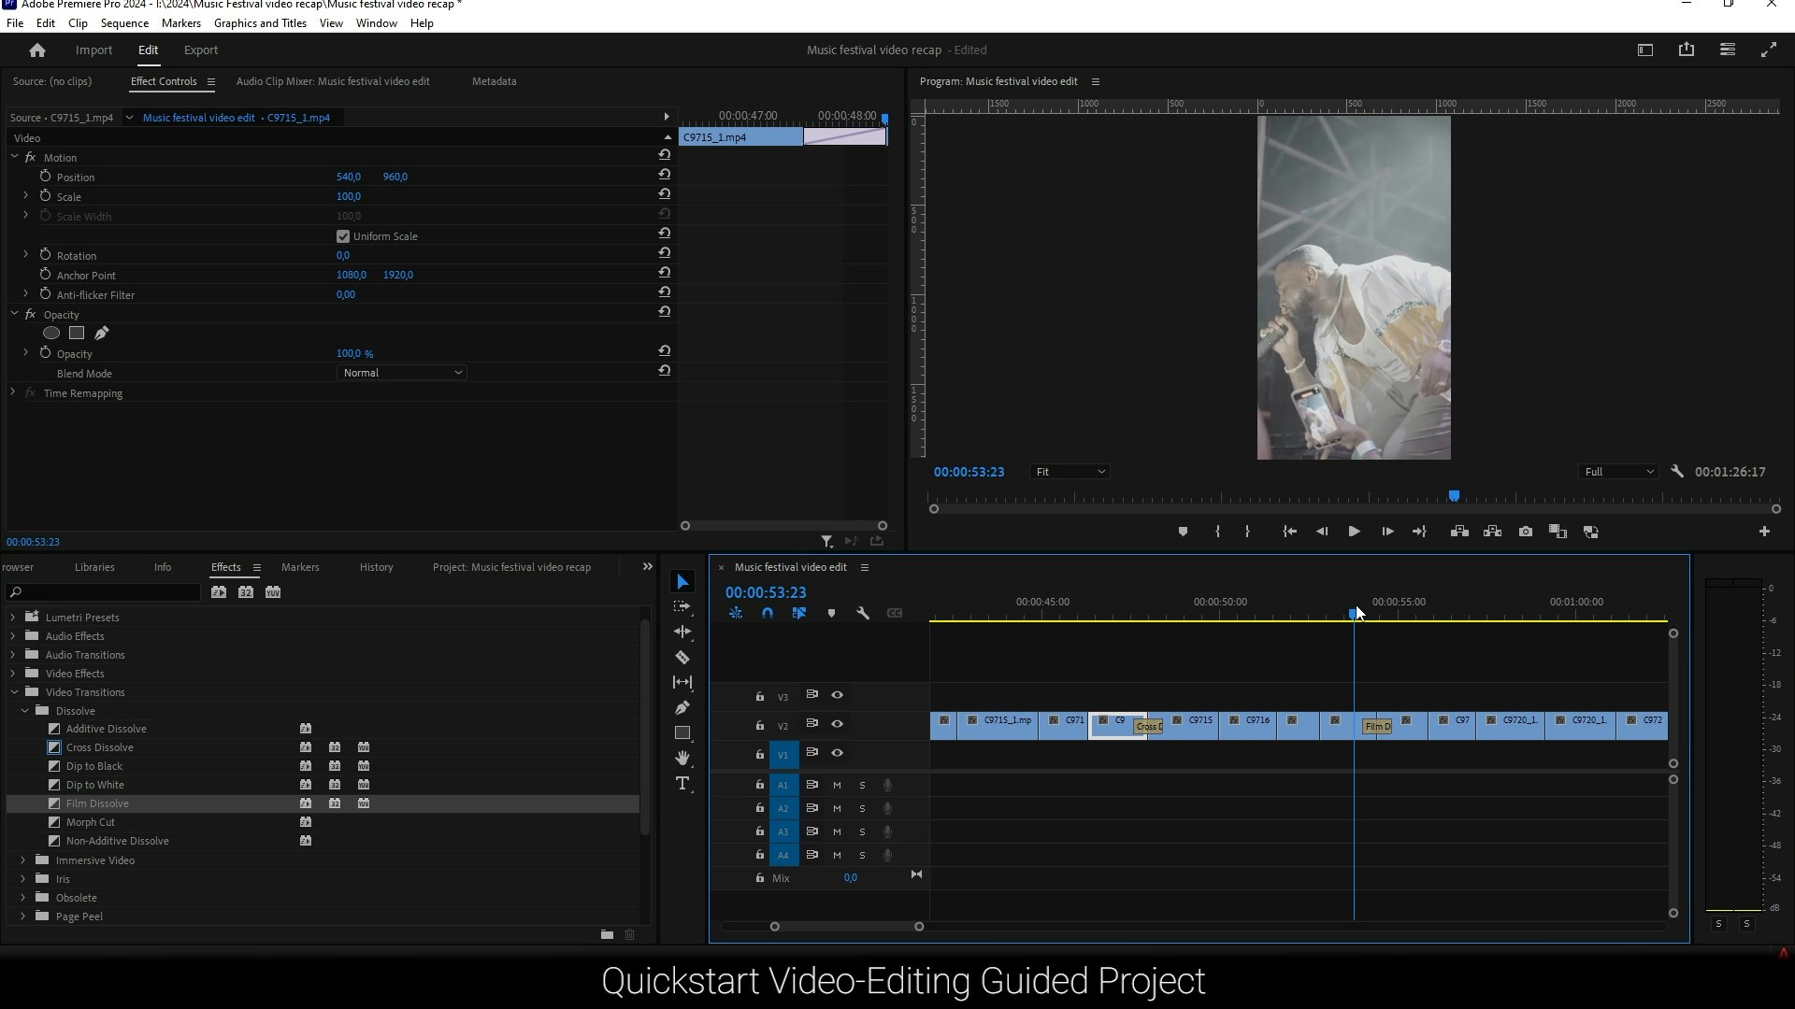1795x1009 pixels.
Task: Open the Blend Mode dropdown
Action: (402, 373)
